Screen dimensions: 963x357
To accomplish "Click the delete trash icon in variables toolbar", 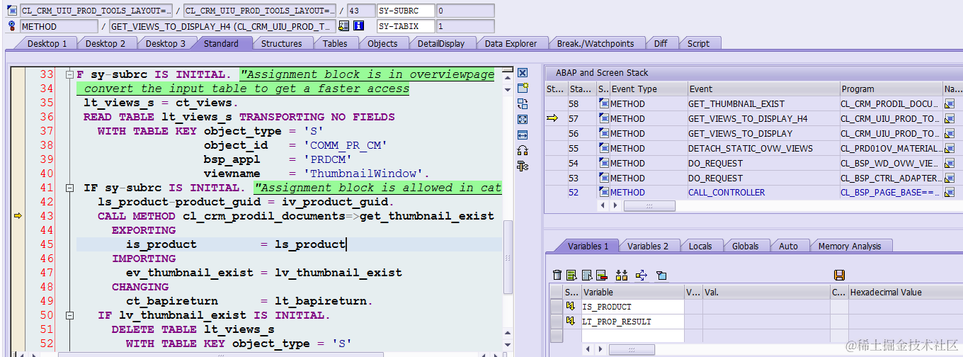I will [557, 275].
